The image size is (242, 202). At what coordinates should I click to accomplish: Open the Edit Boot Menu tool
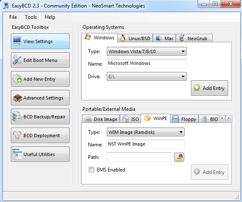pos(40,60)
